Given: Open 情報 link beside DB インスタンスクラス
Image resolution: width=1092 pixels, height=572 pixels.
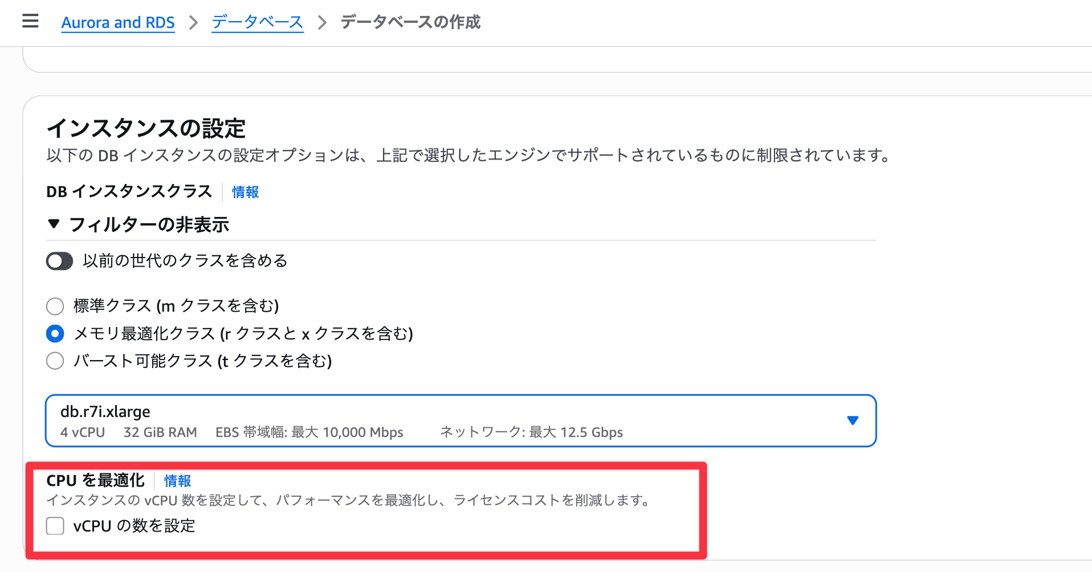Looking at the screenshot, I should pos(245,192).
